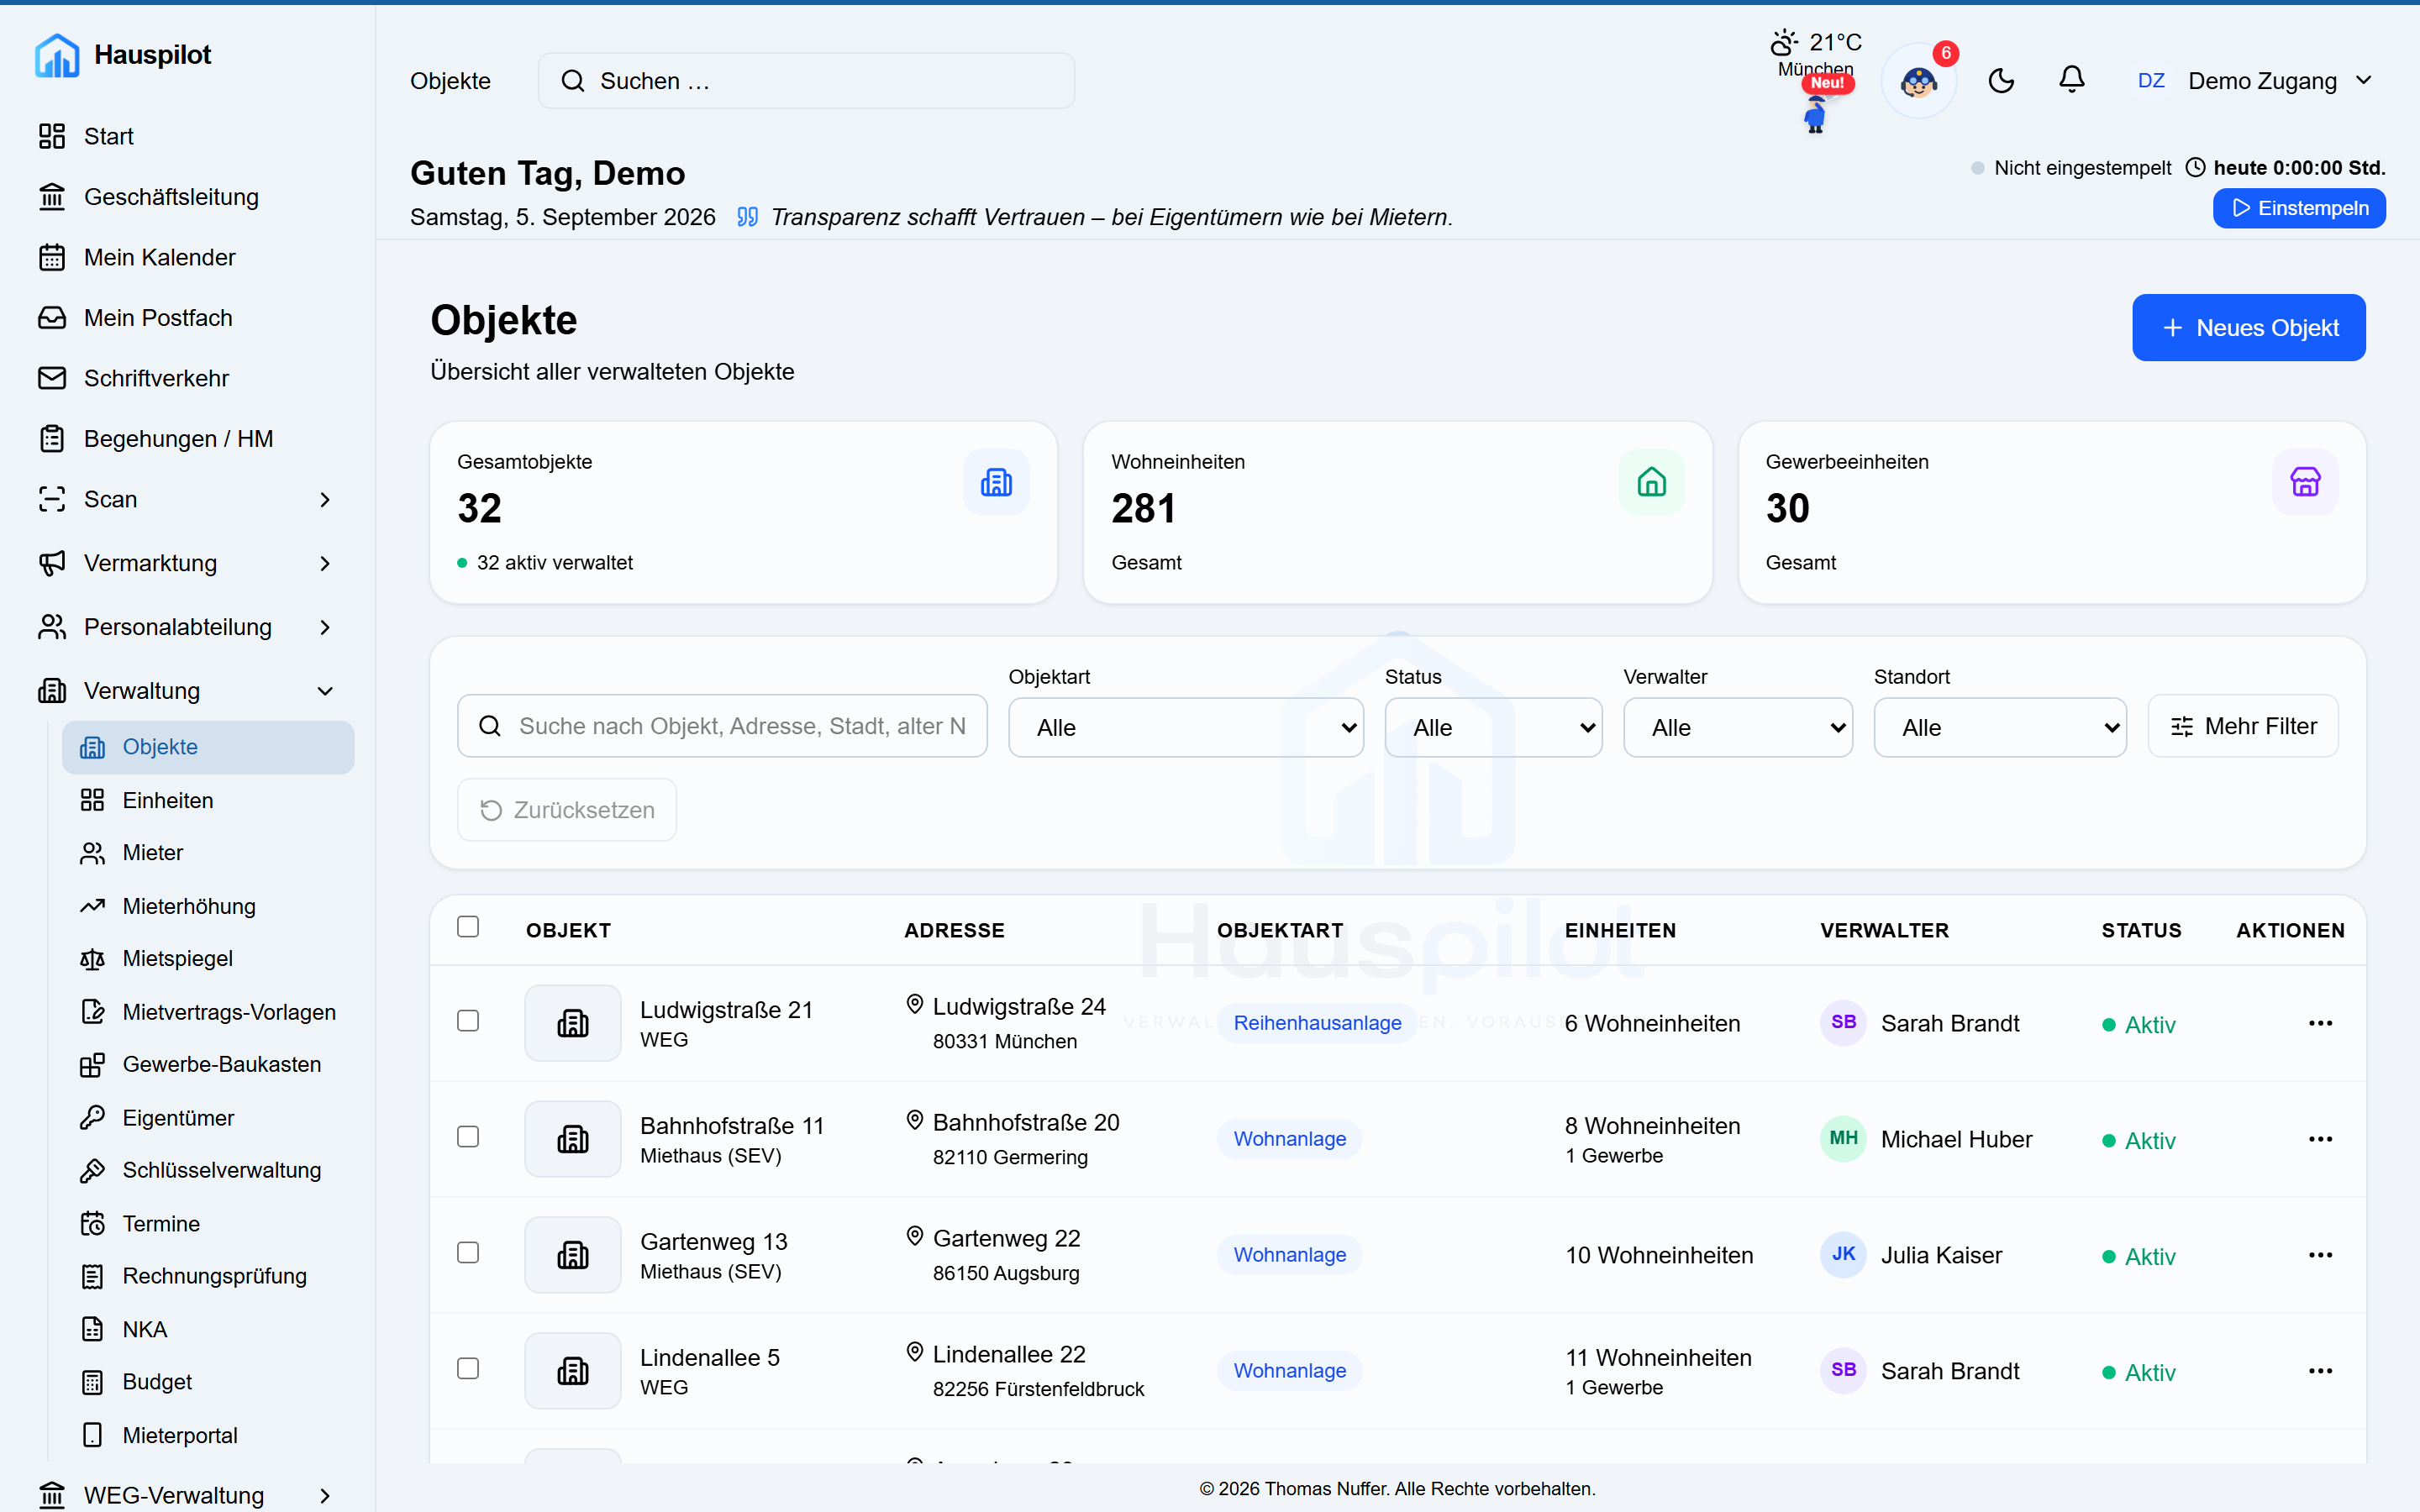2420x1512 pixels.
Task: Click SB avatar beside Sarah Brandt, Ludwigstraße row
Action: click(x=1843, y=1022)
